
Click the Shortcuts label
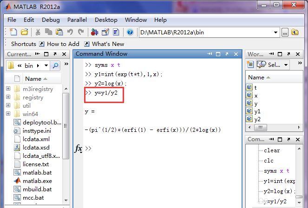pos(24,44)
